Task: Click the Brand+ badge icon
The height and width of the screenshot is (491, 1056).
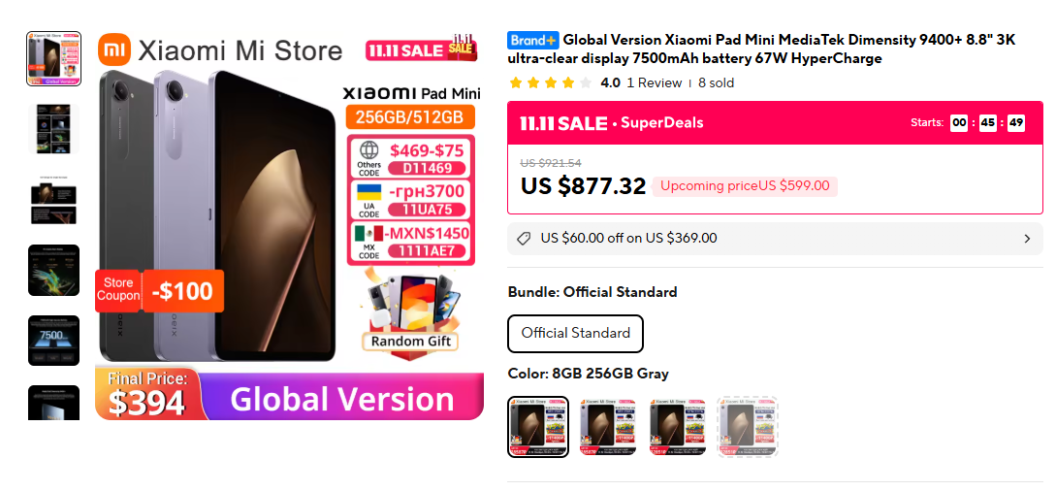Action: pyautogui.click(x=533, y=41)
